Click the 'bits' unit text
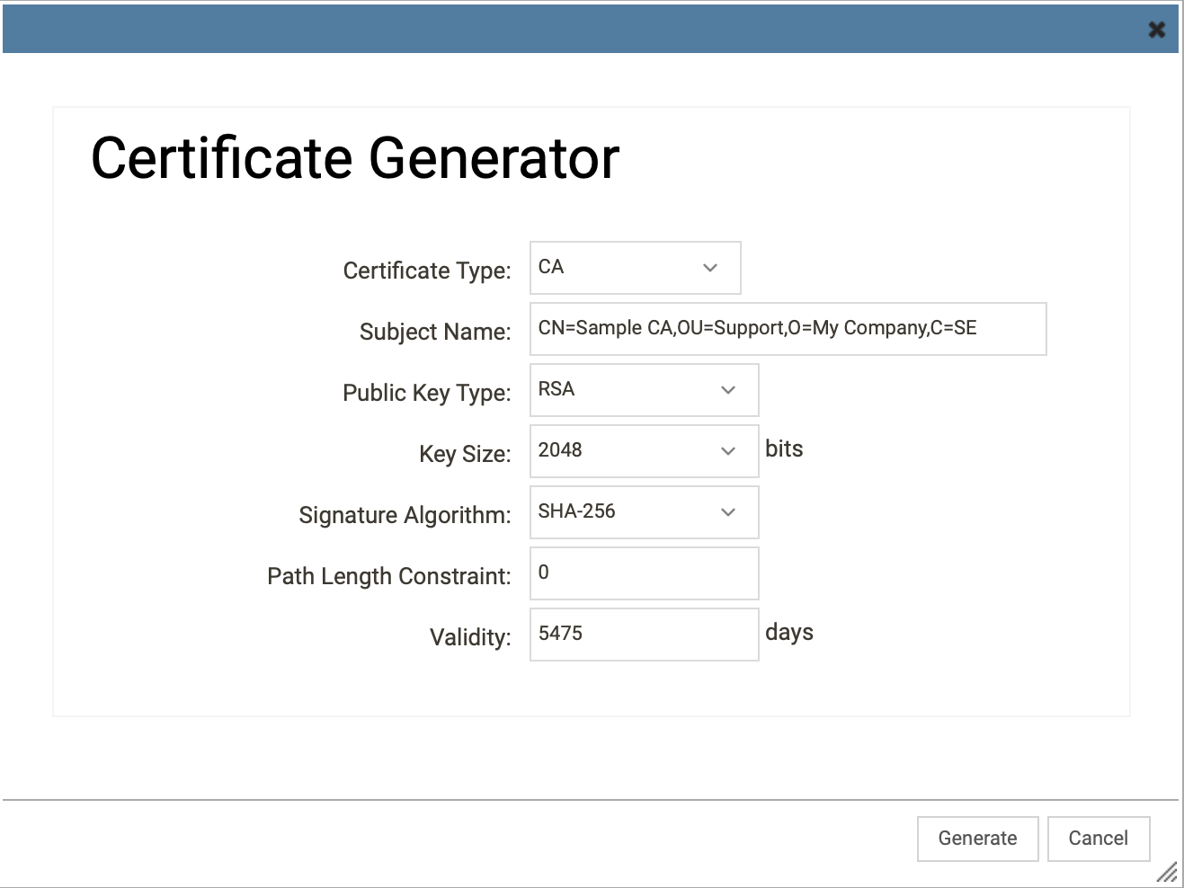 click(784, 448)
